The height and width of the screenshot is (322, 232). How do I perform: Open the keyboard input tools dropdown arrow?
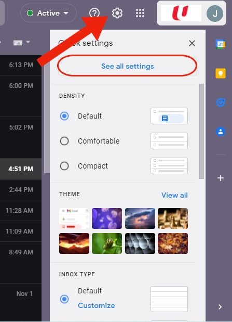[x=28, y=42]
